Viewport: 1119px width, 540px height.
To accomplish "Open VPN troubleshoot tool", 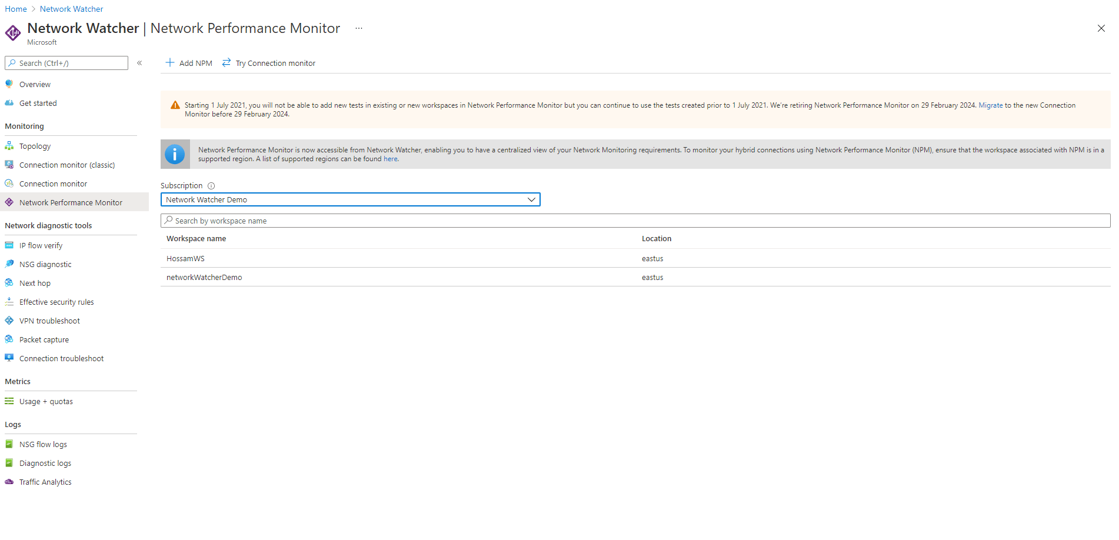I will click(49, 321).
